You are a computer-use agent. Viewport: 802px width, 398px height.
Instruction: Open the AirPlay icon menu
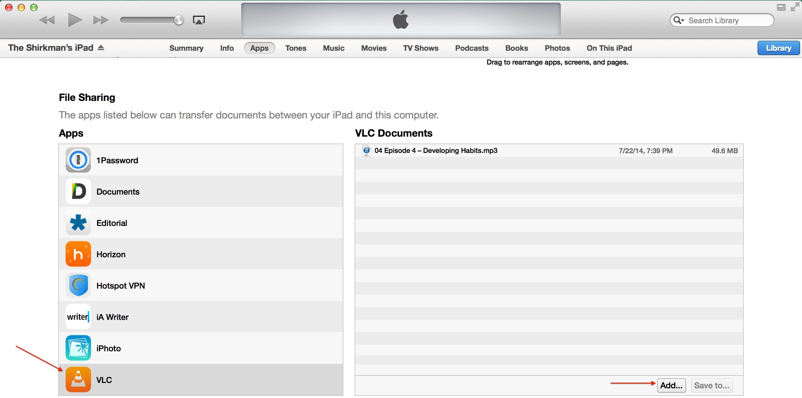click(x=199, y=20)
